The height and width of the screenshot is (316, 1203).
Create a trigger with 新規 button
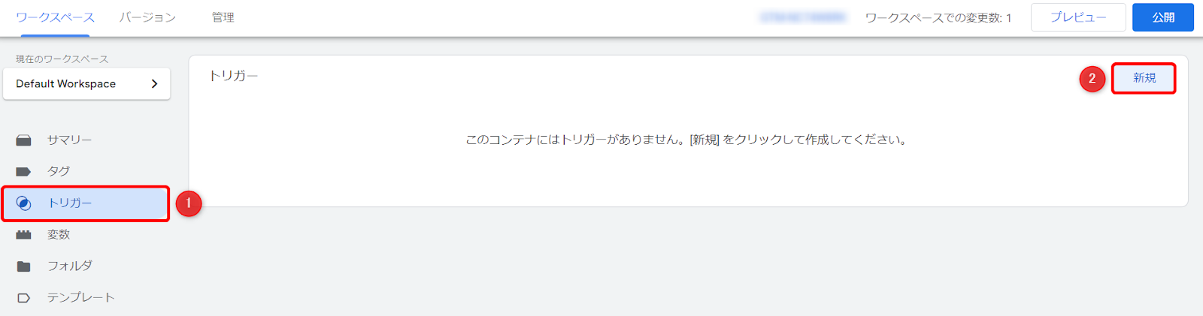pos(1144,78)
